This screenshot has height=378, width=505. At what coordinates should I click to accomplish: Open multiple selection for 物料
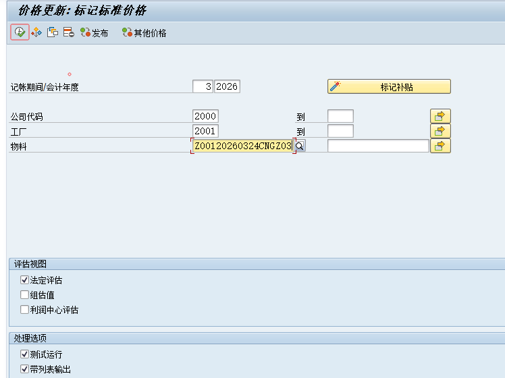(x=440, y=146)
